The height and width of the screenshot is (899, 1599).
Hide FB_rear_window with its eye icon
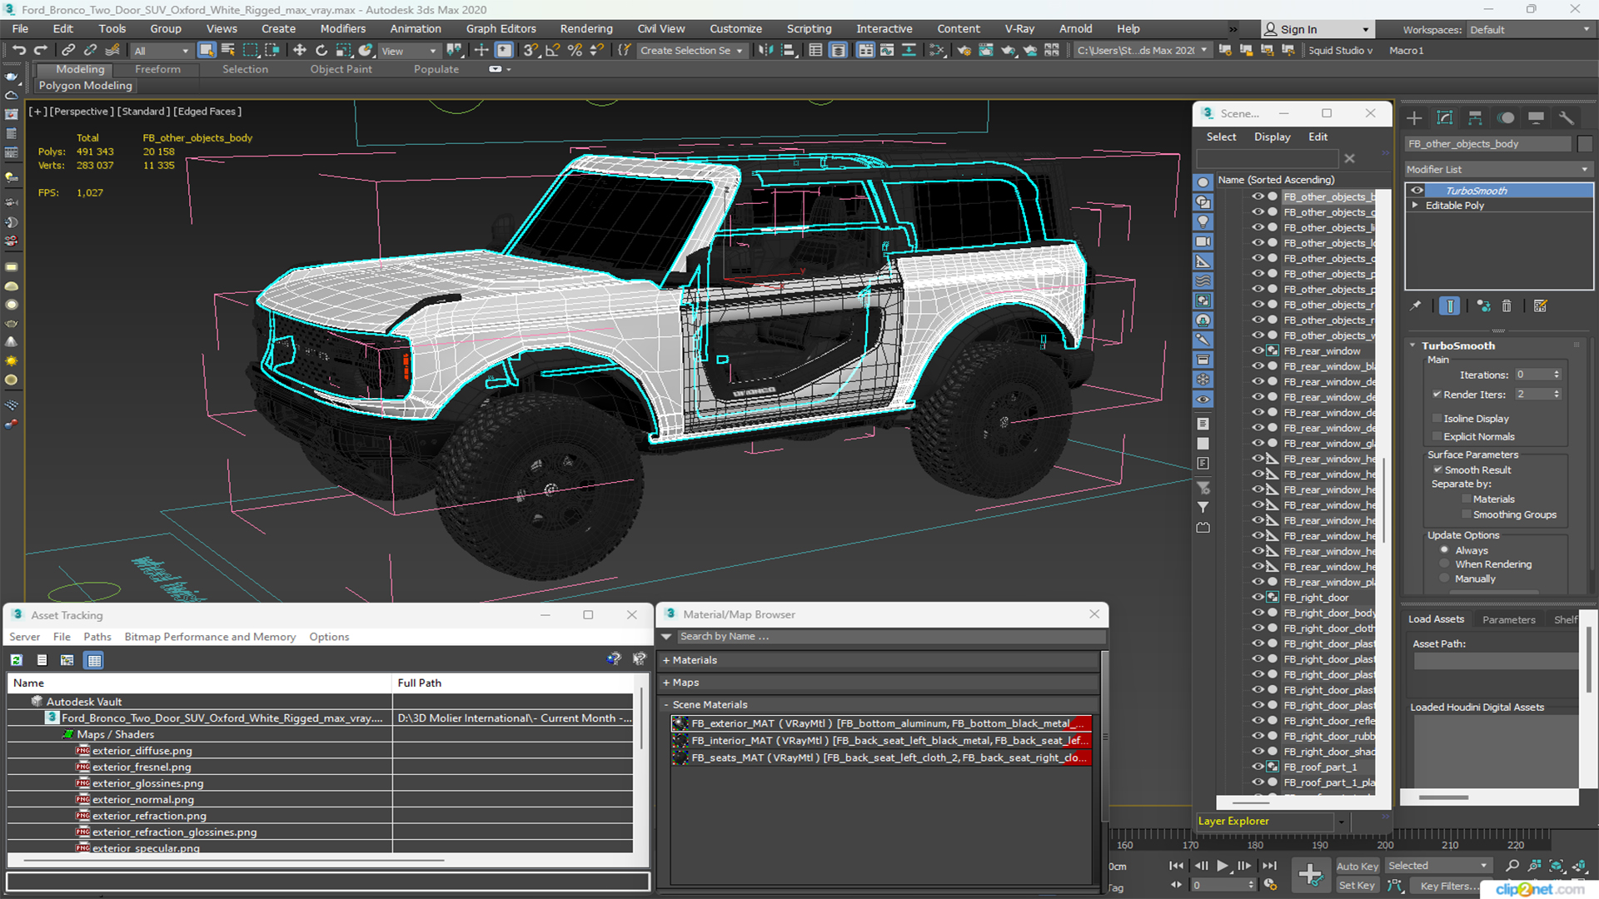tap(1258, 350)
